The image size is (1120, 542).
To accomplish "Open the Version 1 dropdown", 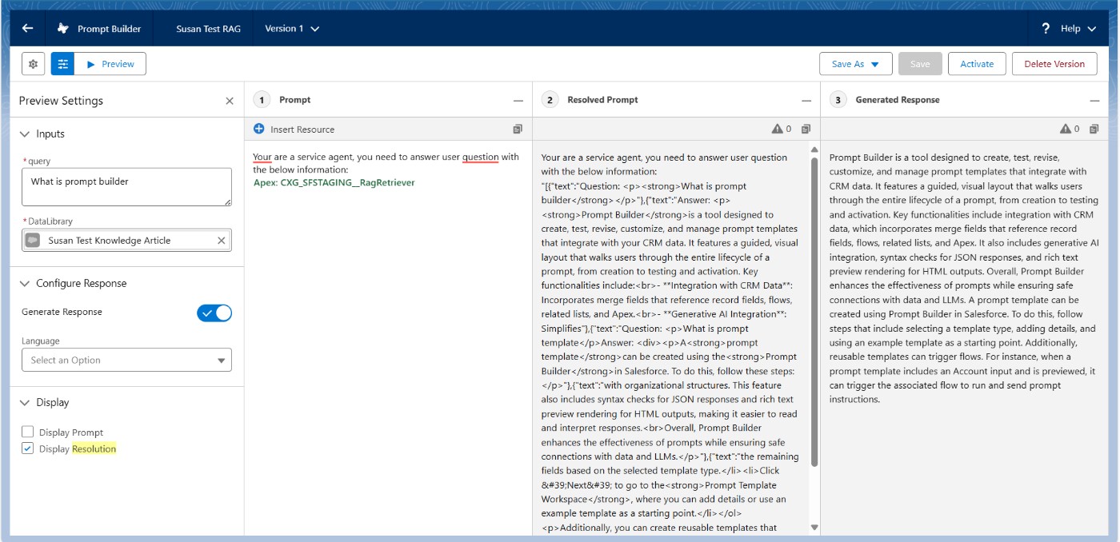I will click(292, 29).
